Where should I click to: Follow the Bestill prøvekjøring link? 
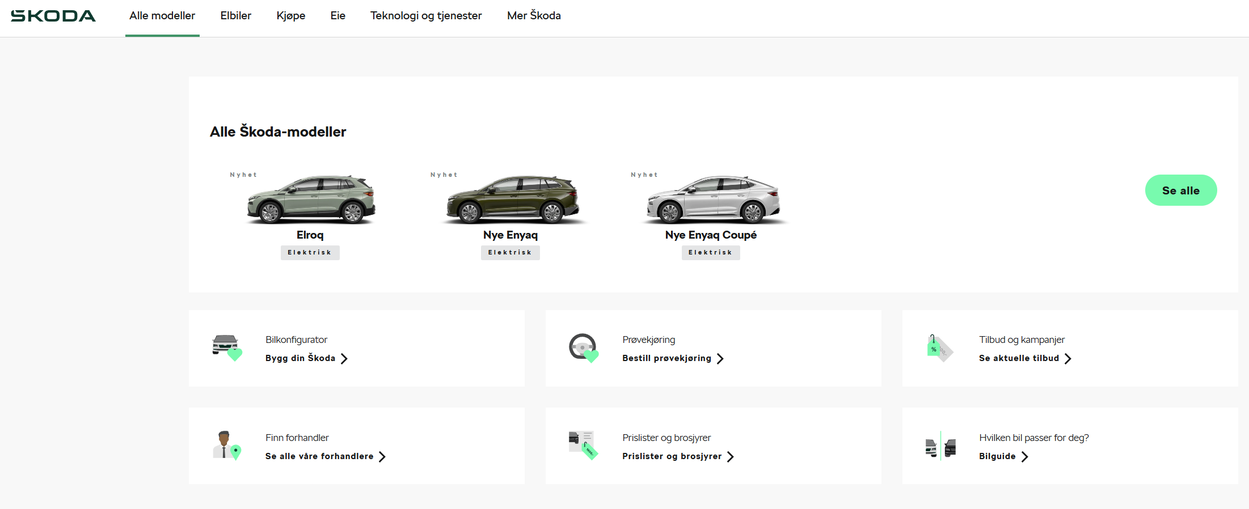coord(666,358)
